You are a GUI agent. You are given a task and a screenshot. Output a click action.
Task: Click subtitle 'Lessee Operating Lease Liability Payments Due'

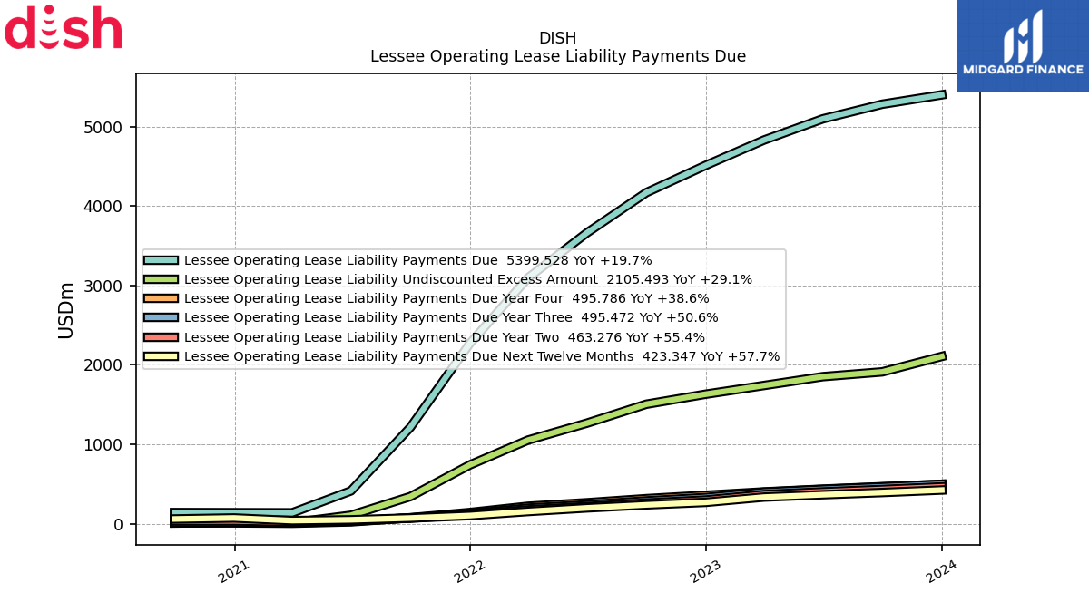click(558, 56)
